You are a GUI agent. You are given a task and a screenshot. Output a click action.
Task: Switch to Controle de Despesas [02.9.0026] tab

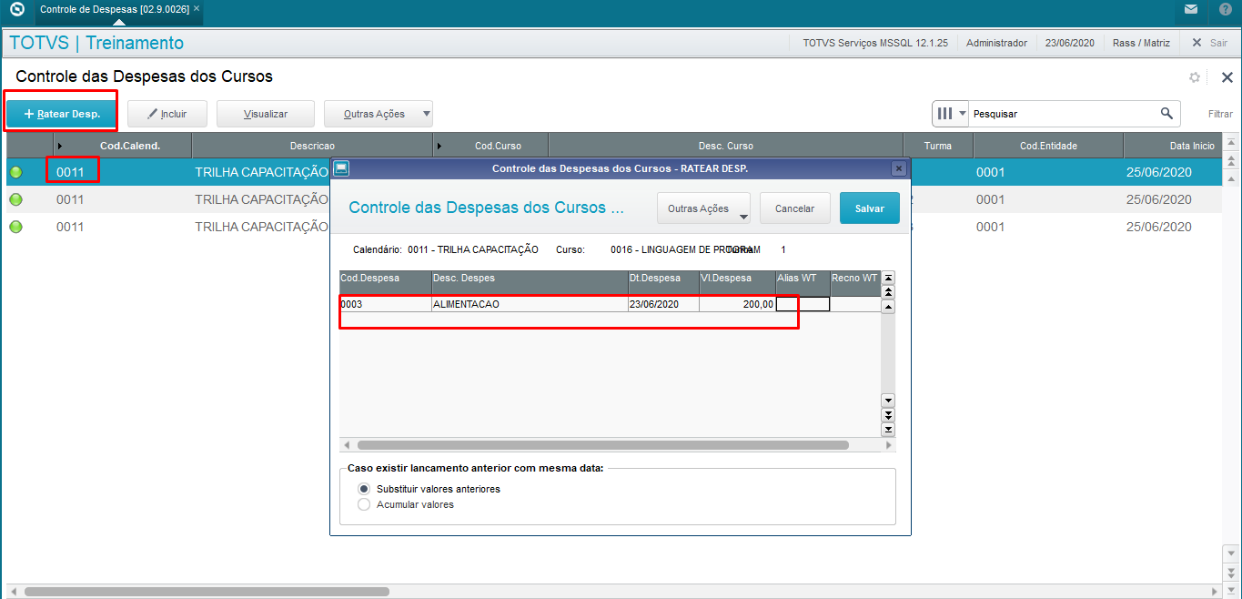[115, 9]
